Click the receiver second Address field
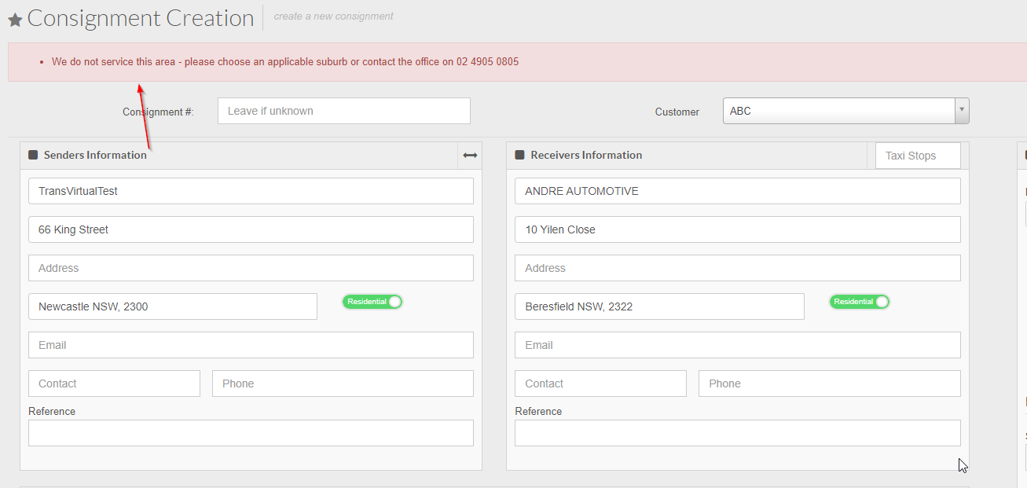 pyautogui.click(x=738, y=268)
